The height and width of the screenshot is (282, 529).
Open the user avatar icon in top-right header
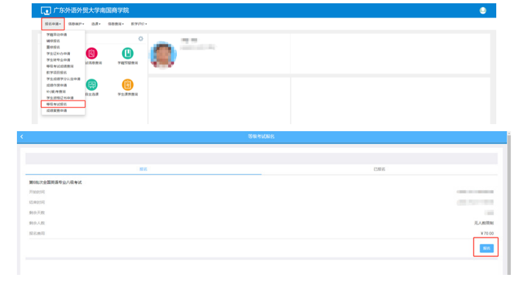click(x=483, y=10)
